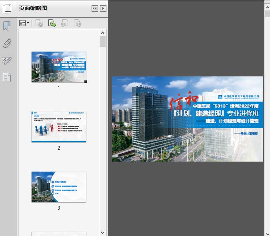This screenshot has width=270, height=236.
Task: Open the thumbnail options dropdown menu
Action: (24, 23)
